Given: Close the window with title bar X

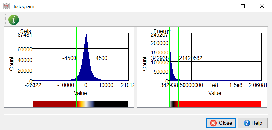Looking at the screenshot, I should coord(262,6).
